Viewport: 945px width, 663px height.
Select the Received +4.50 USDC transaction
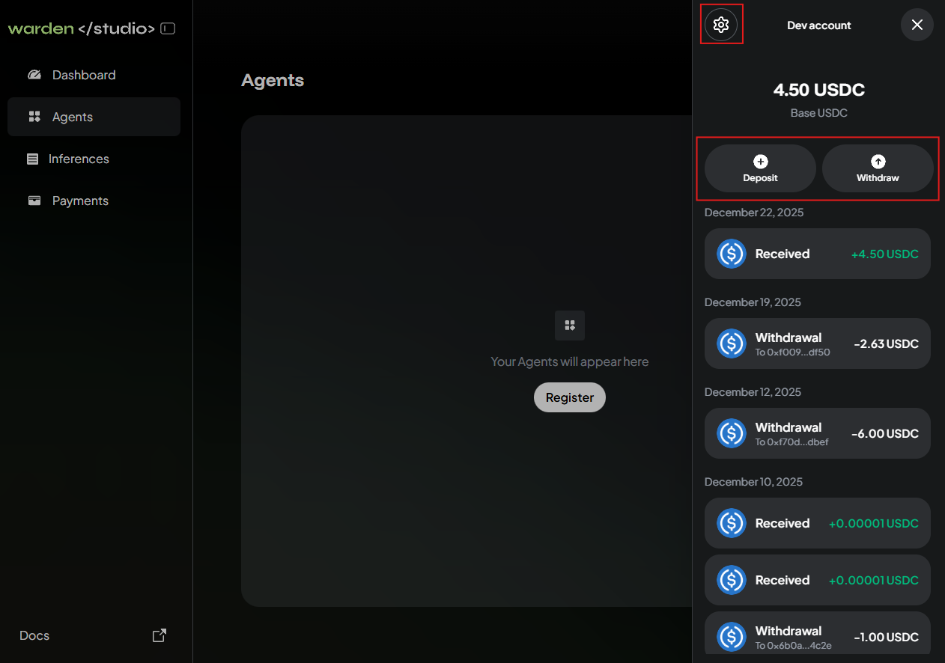(x=817, y=254)
